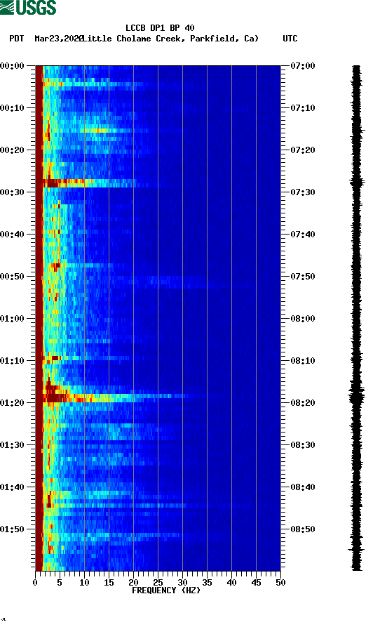
Task: Click the 00:20 PDT time label
Action: click(x=12, y=150)
